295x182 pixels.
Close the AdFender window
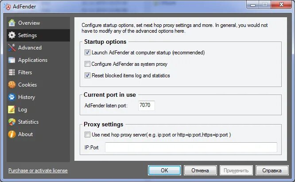pos(281,5)
